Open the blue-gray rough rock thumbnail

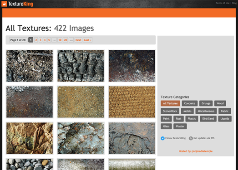coord(81,138)
